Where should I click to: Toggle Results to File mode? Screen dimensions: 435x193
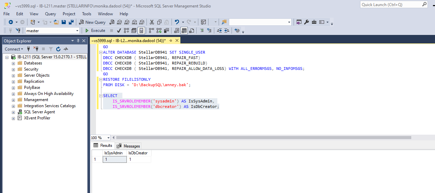point(192,31)
